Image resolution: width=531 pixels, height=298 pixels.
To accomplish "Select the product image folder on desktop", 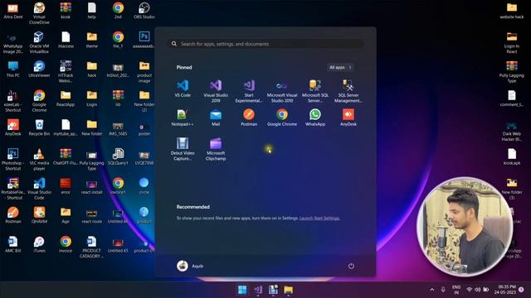I will (144, 72).
